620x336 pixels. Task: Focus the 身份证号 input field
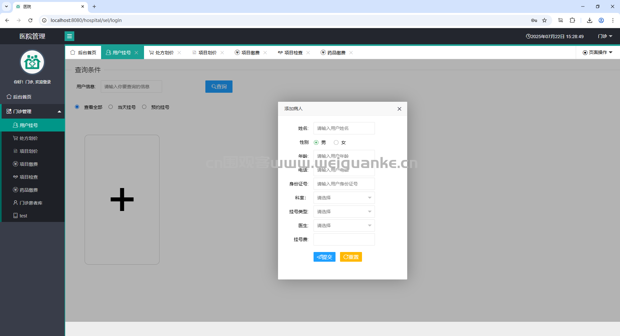click(344, 184)
